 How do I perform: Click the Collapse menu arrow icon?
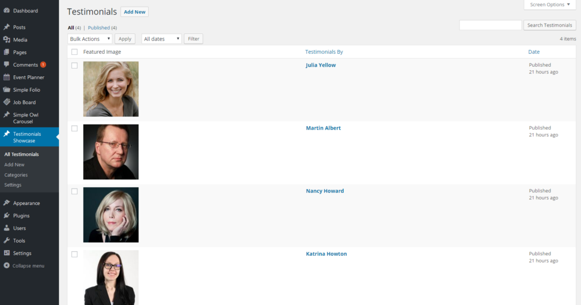tap(7, 265)
